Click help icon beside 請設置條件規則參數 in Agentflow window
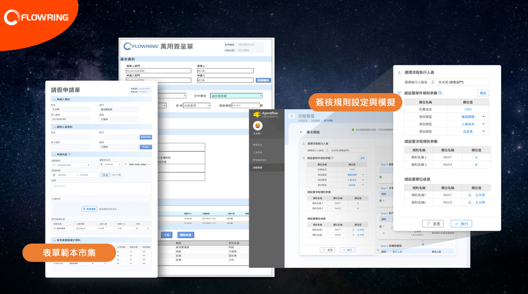Viewport: 528px width, 294px height. [332, 158]
